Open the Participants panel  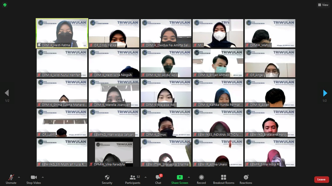[x=132, y=179]
